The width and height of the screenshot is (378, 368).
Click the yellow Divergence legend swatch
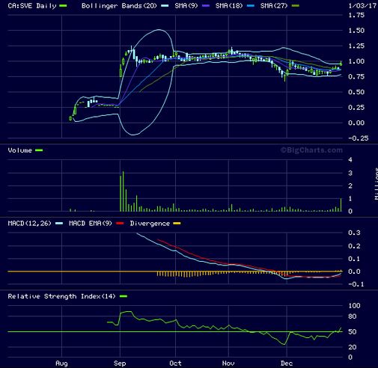(177, 224)
